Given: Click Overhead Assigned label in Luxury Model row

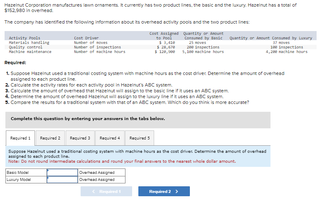Looking at the screenshot, I should pos(97,180).
